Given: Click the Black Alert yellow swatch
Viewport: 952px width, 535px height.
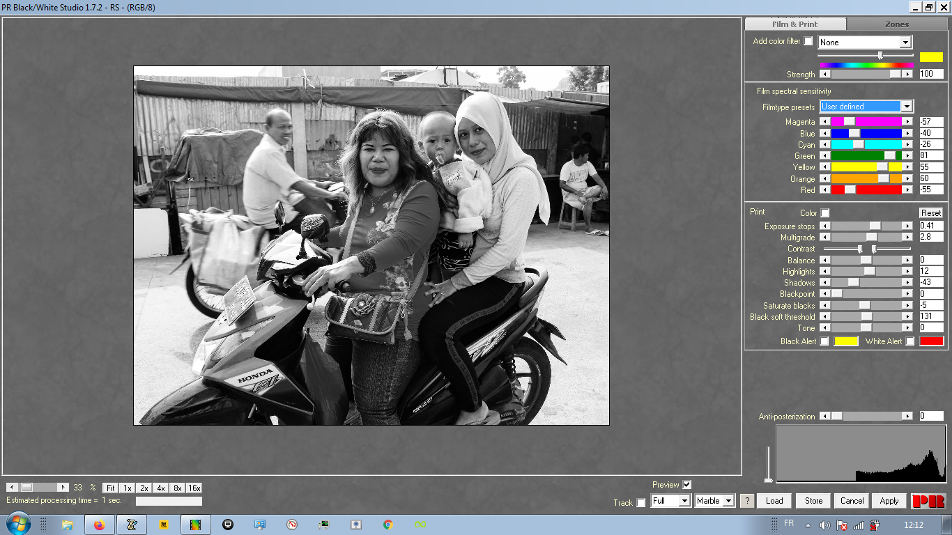Looking at the screenshot, I should coord(846,341).
